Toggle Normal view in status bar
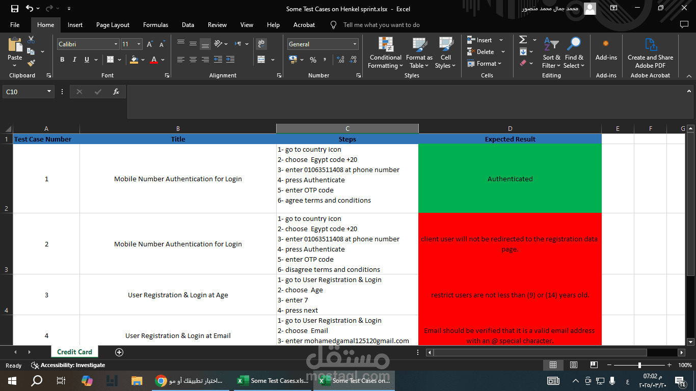Viewport: 696px width, 391px height. tap(553, 365)
